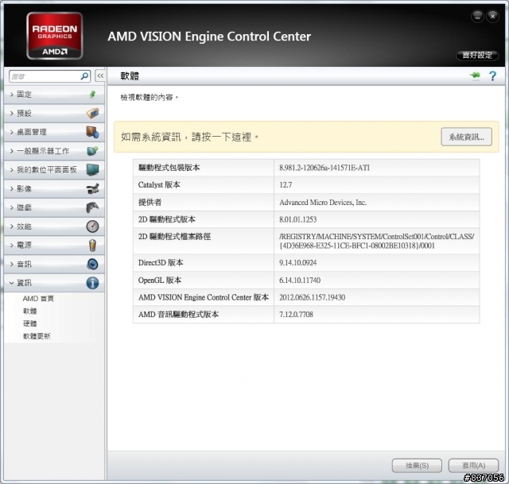Collapse the sidebar with the double-arrow button
This screenshot has width=509, height=484.
[x=100, y=76]
